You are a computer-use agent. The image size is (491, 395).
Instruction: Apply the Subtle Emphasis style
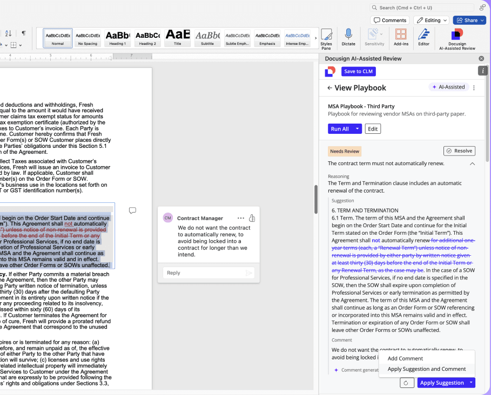[x=237, y=38]
